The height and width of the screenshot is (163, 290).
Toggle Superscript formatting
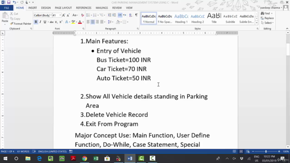[x=61, y=22]
